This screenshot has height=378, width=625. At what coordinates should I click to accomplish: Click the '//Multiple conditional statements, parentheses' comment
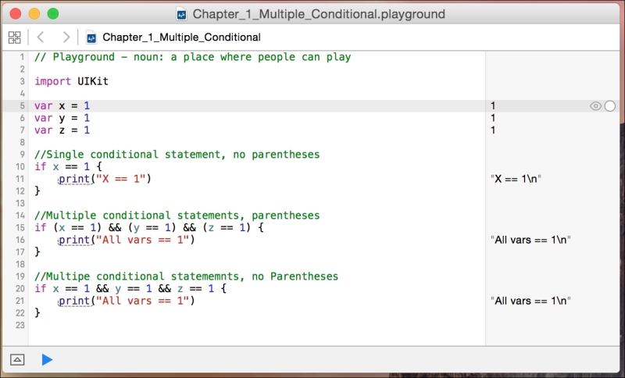[177, 216]
